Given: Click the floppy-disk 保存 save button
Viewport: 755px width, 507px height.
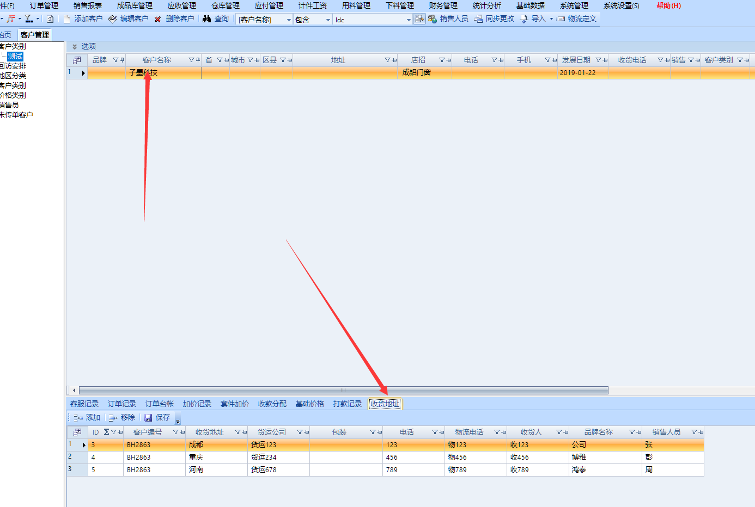Looking at the screenshot, I should click(x=157, y=418).
